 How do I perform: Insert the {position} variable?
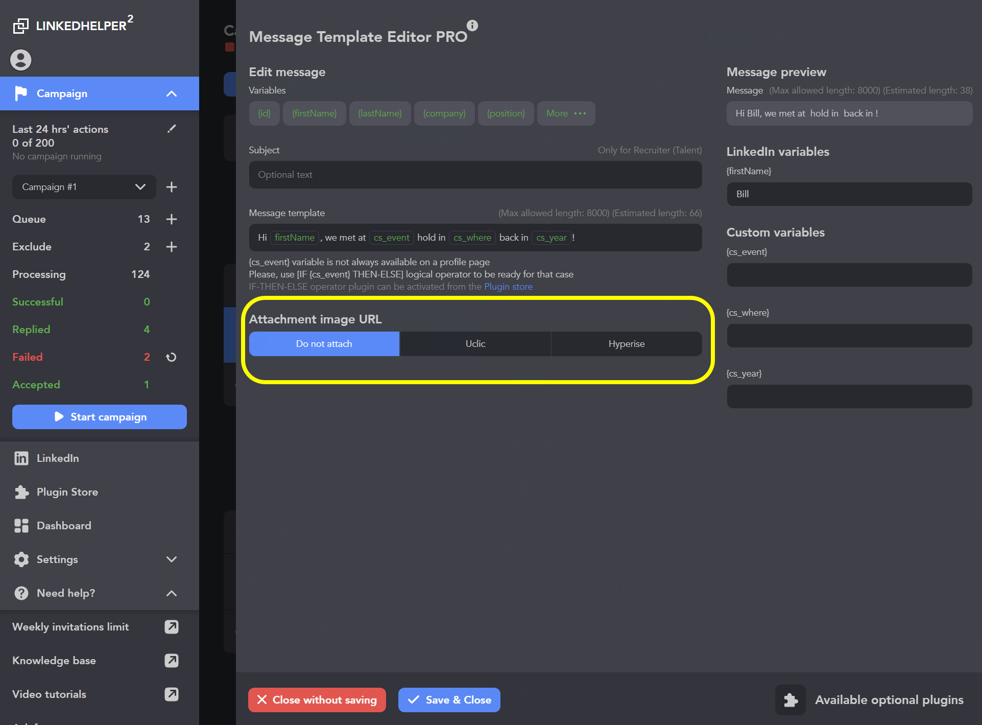tap(506, 113)
